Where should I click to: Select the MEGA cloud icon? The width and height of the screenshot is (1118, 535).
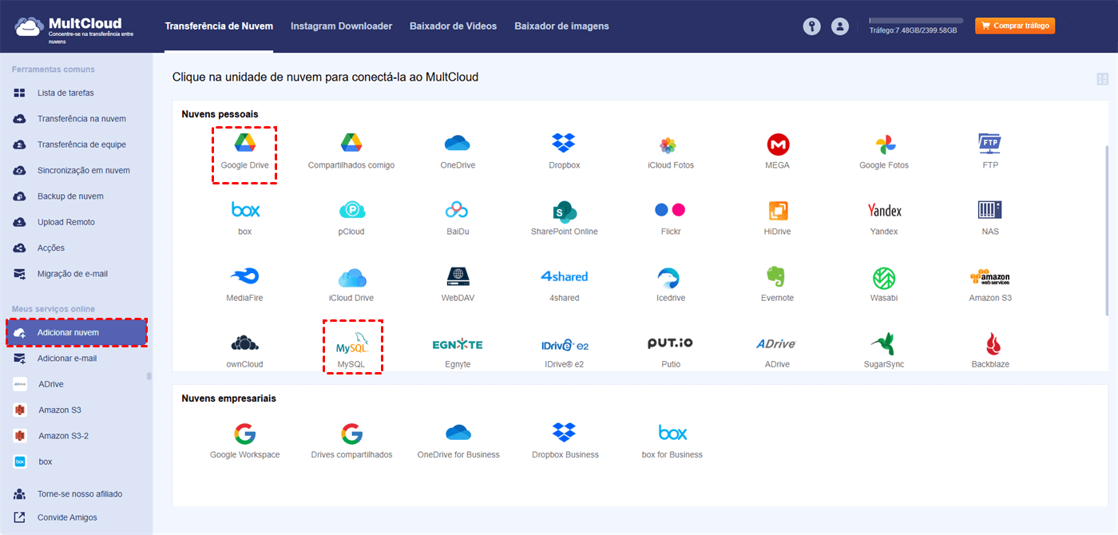[778, 144]
